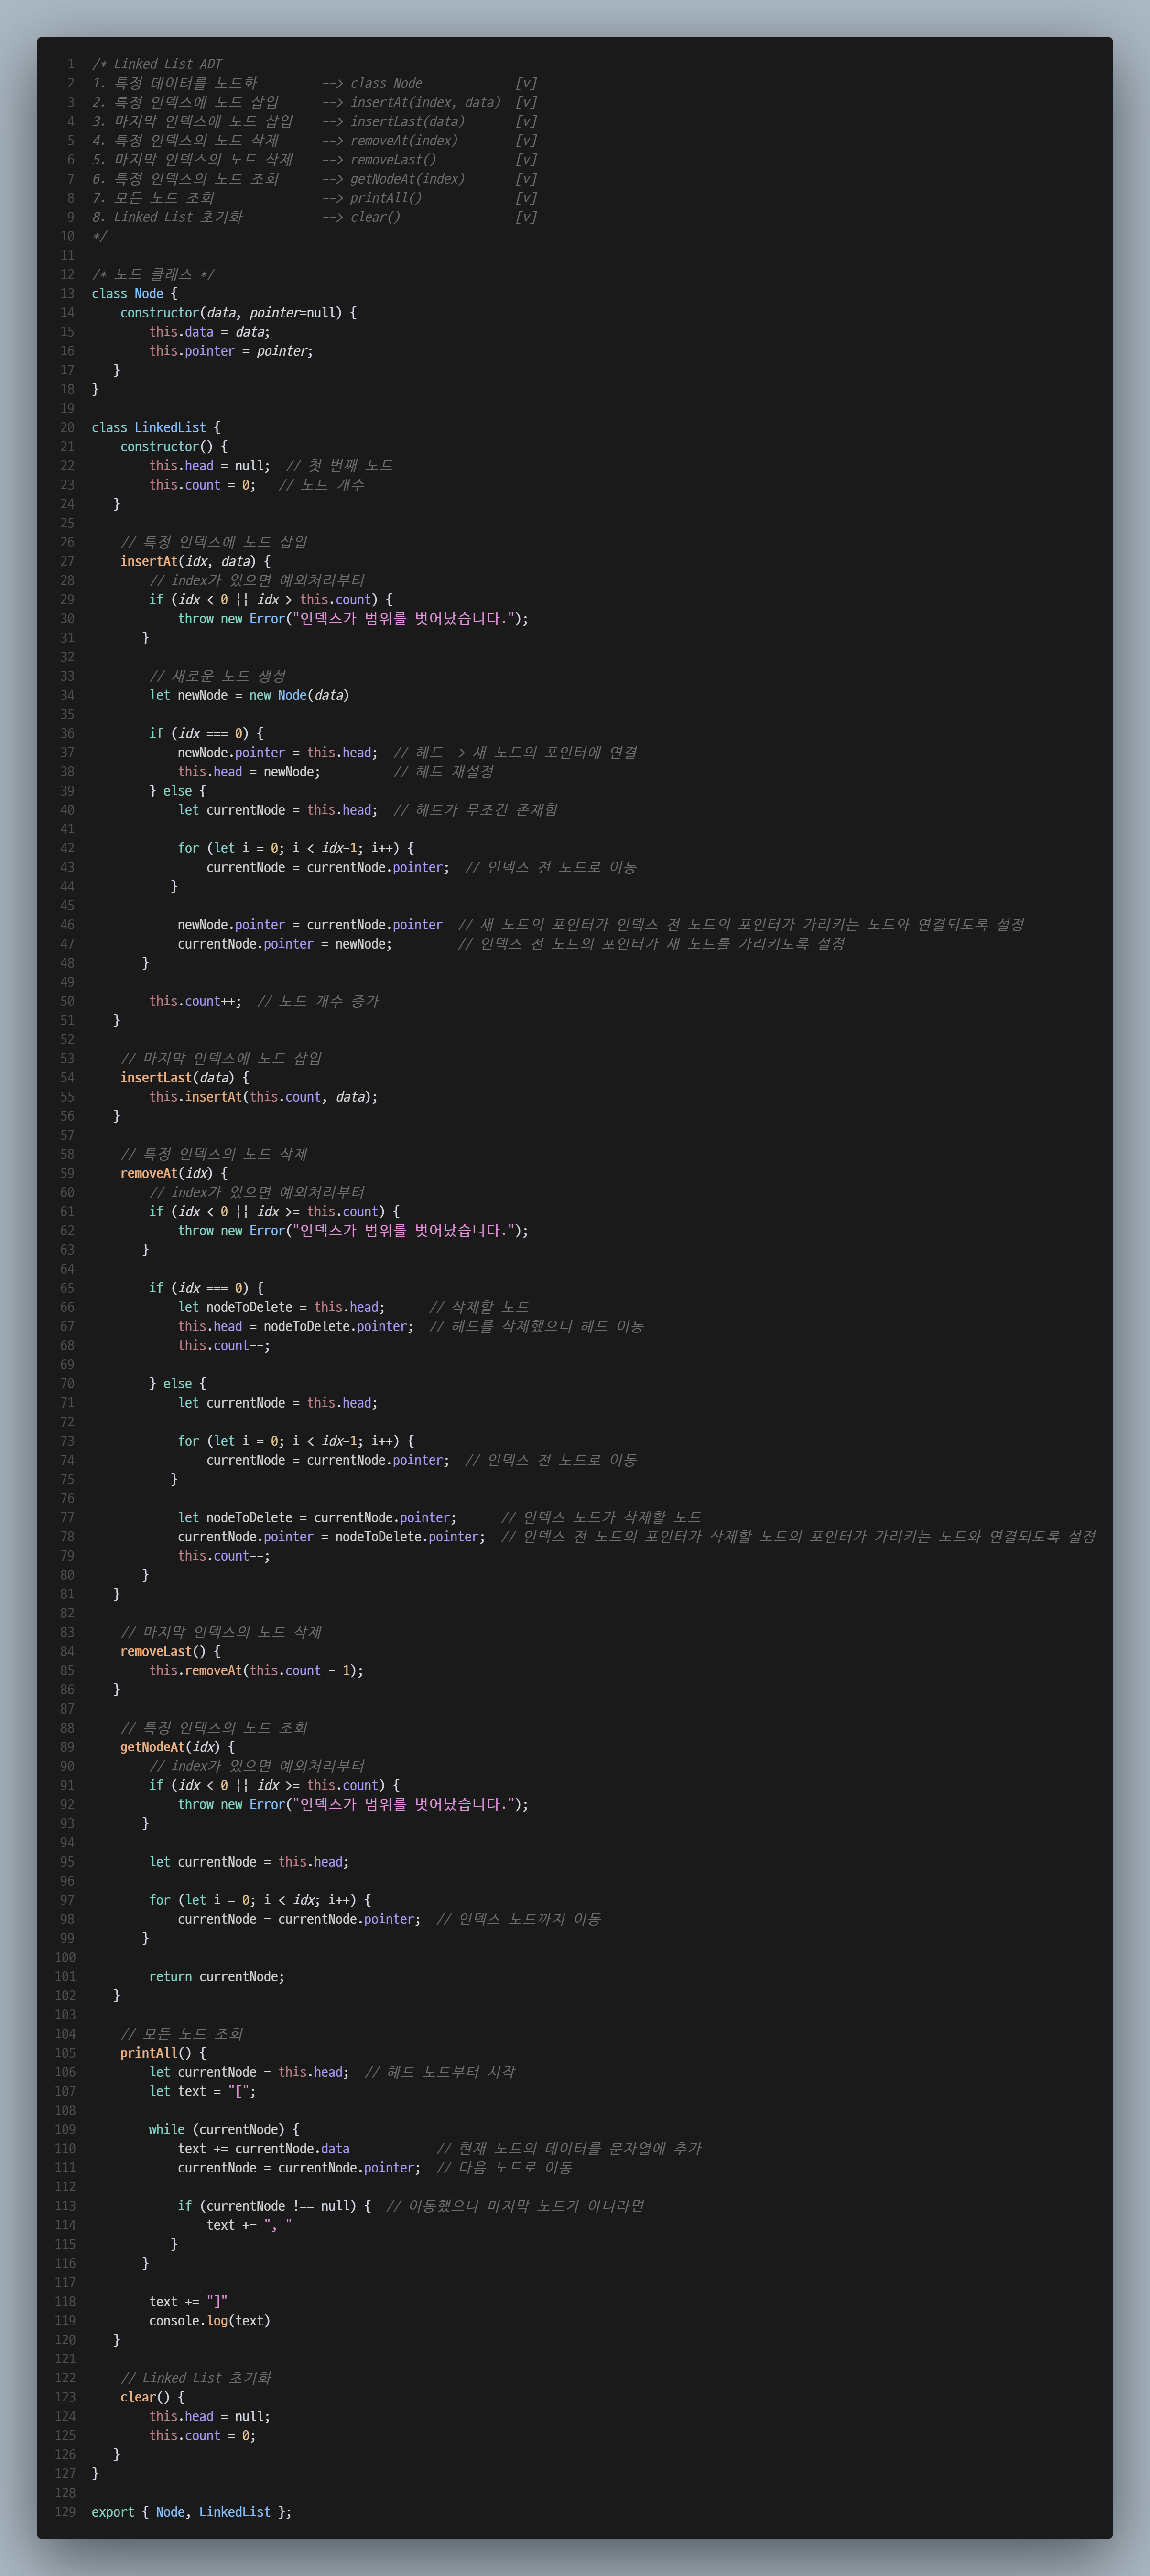Screen dimensions: 1150x2576
Task: Click 'text += ", "' statement
Action: 249,2226
